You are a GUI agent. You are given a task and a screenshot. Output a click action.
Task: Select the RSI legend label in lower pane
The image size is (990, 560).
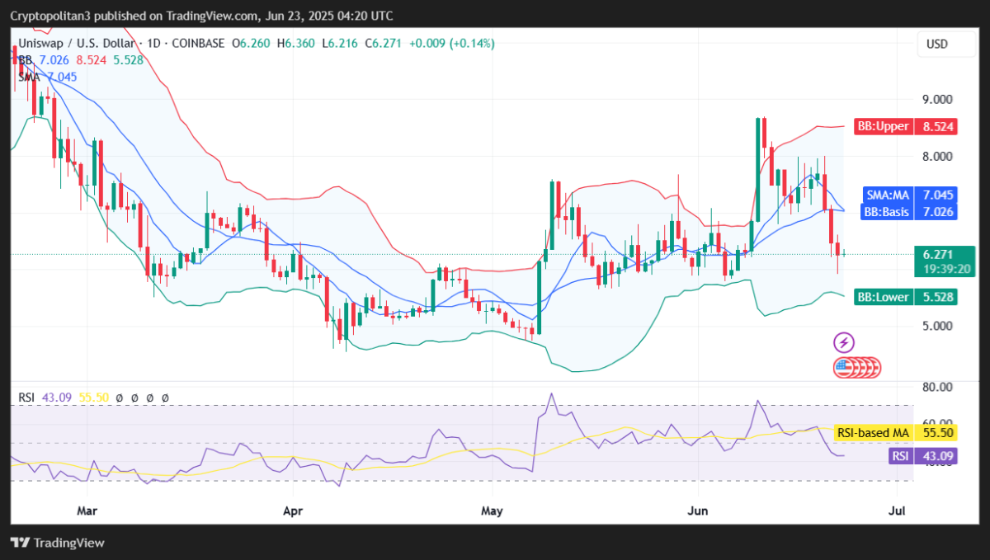[x=27, y=398]
